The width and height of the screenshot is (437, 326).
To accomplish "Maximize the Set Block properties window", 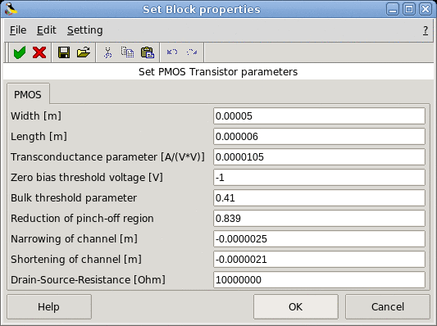I will 409,9.
